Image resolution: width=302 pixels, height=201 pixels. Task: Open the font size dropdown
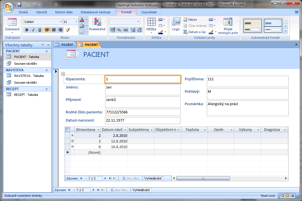coord(76,22)
